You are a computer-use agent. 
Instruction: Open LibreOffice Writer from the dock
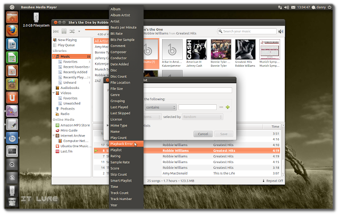(x=12, y=44)
